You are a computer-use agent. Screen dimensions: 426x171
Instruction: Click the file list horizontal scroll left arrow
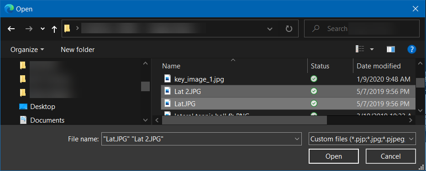(157, 120)
